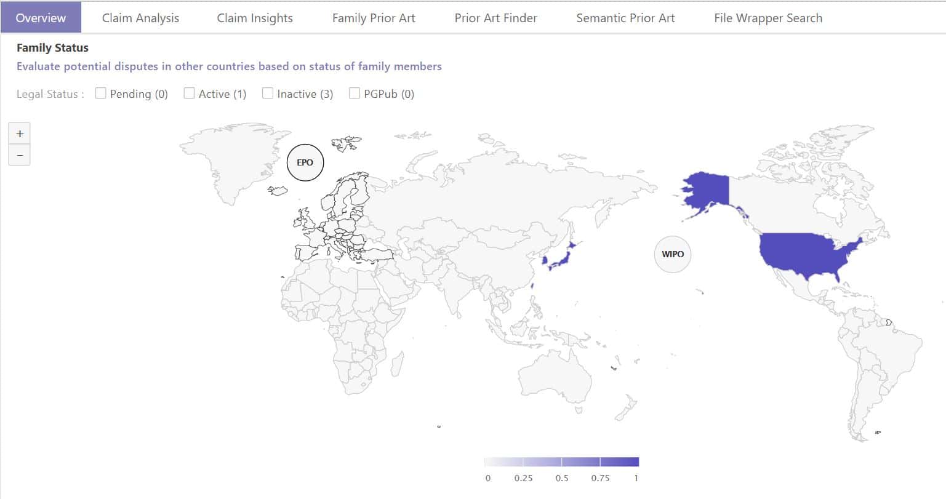Select the Semantic Prior Art tab
Screen dimensions: 946x499
(x=625, y=18)
